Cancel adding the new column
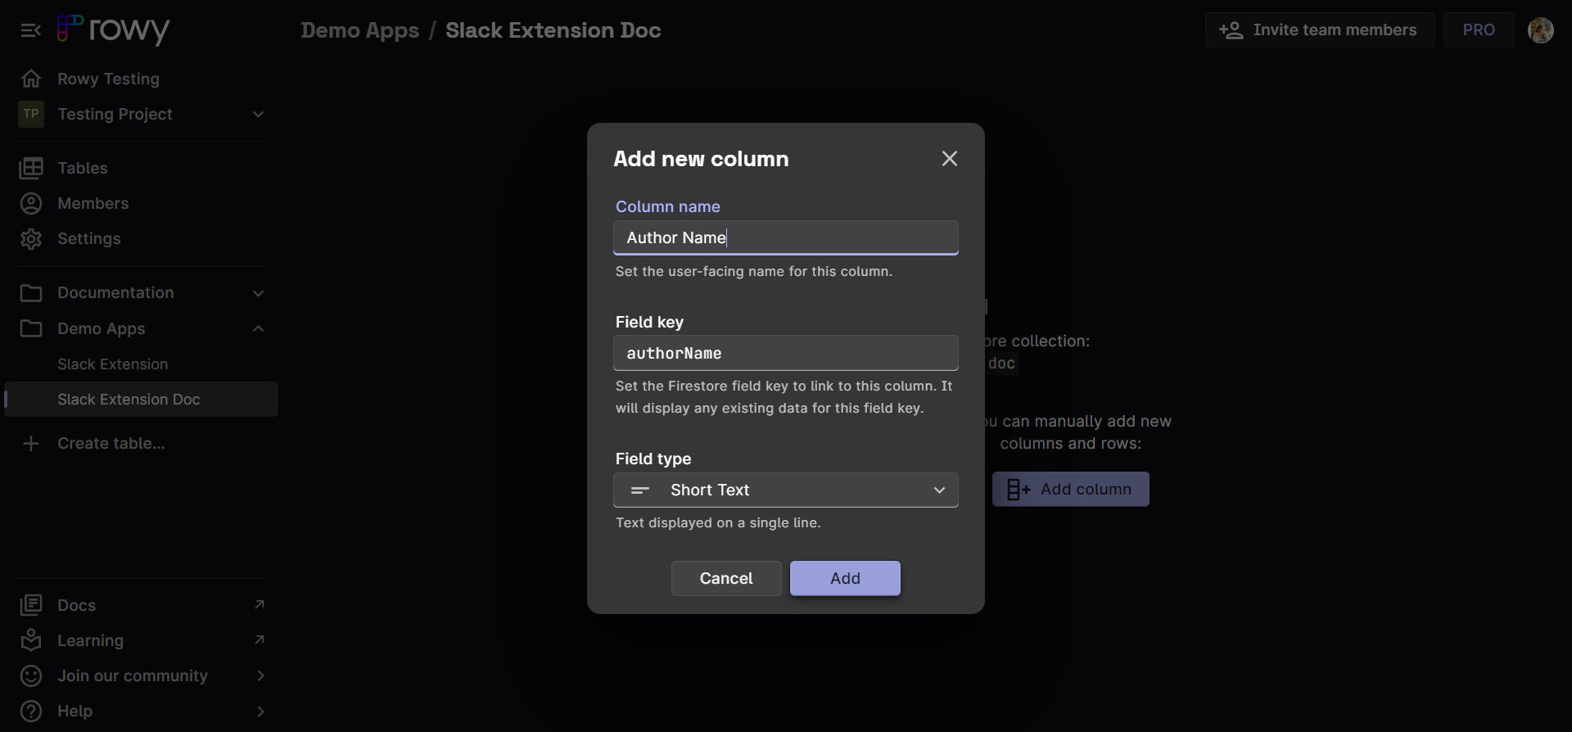 point(725,578)
